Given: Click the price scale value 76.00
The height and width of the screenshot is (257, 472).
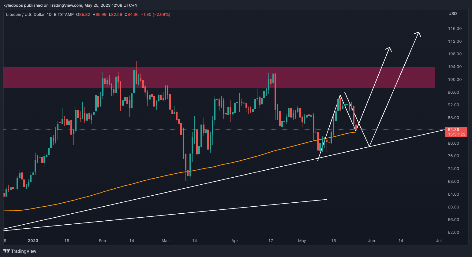Looking at the screenshot, I should [x=454, y=156].
